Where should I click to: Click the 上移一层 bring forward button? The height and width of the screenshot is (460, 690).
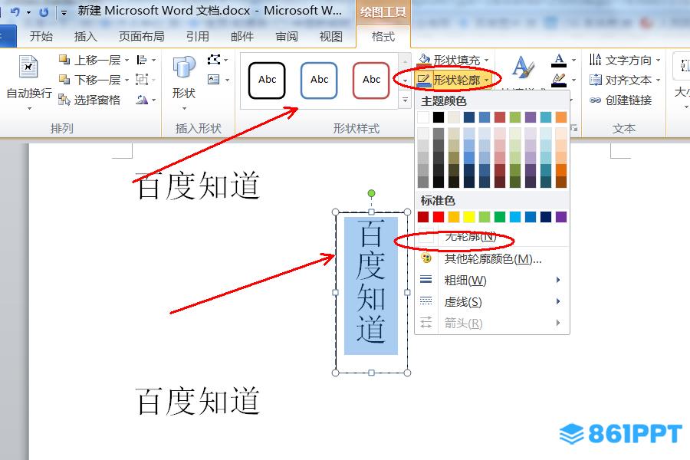click(x=90, y=60)
